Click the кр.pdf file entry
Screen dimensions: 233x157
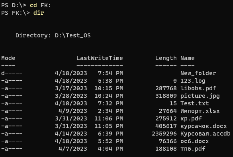(191, 118)
